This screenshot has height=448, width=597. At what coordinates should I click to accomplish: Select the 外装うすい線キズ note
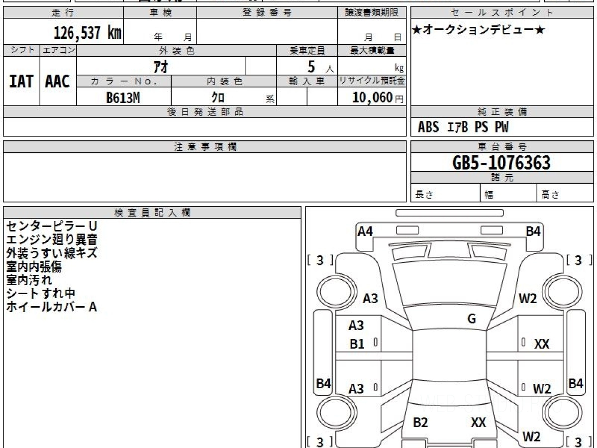[x=52, y=253]
